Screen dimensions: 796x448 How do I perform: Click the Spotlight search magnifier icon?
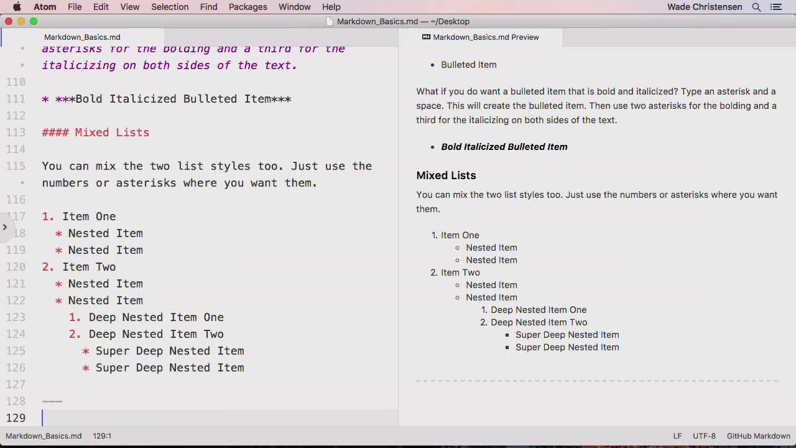756,7
